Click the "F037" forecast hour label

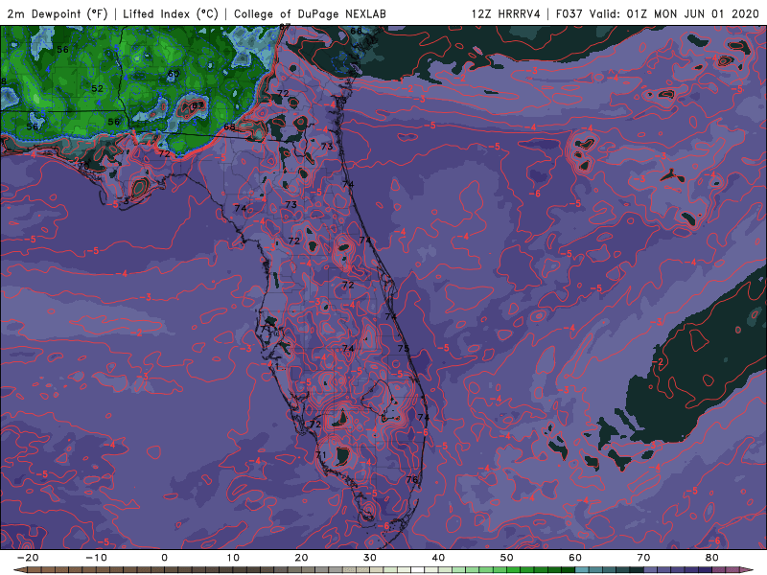(x=569, y=13)
